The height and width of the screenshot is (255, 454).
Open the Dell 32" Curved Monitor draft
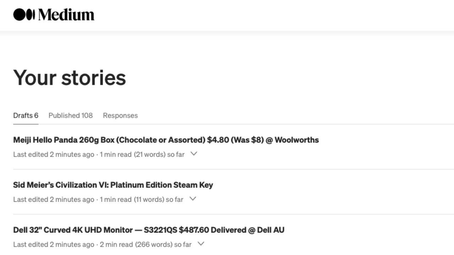(149, 230)
